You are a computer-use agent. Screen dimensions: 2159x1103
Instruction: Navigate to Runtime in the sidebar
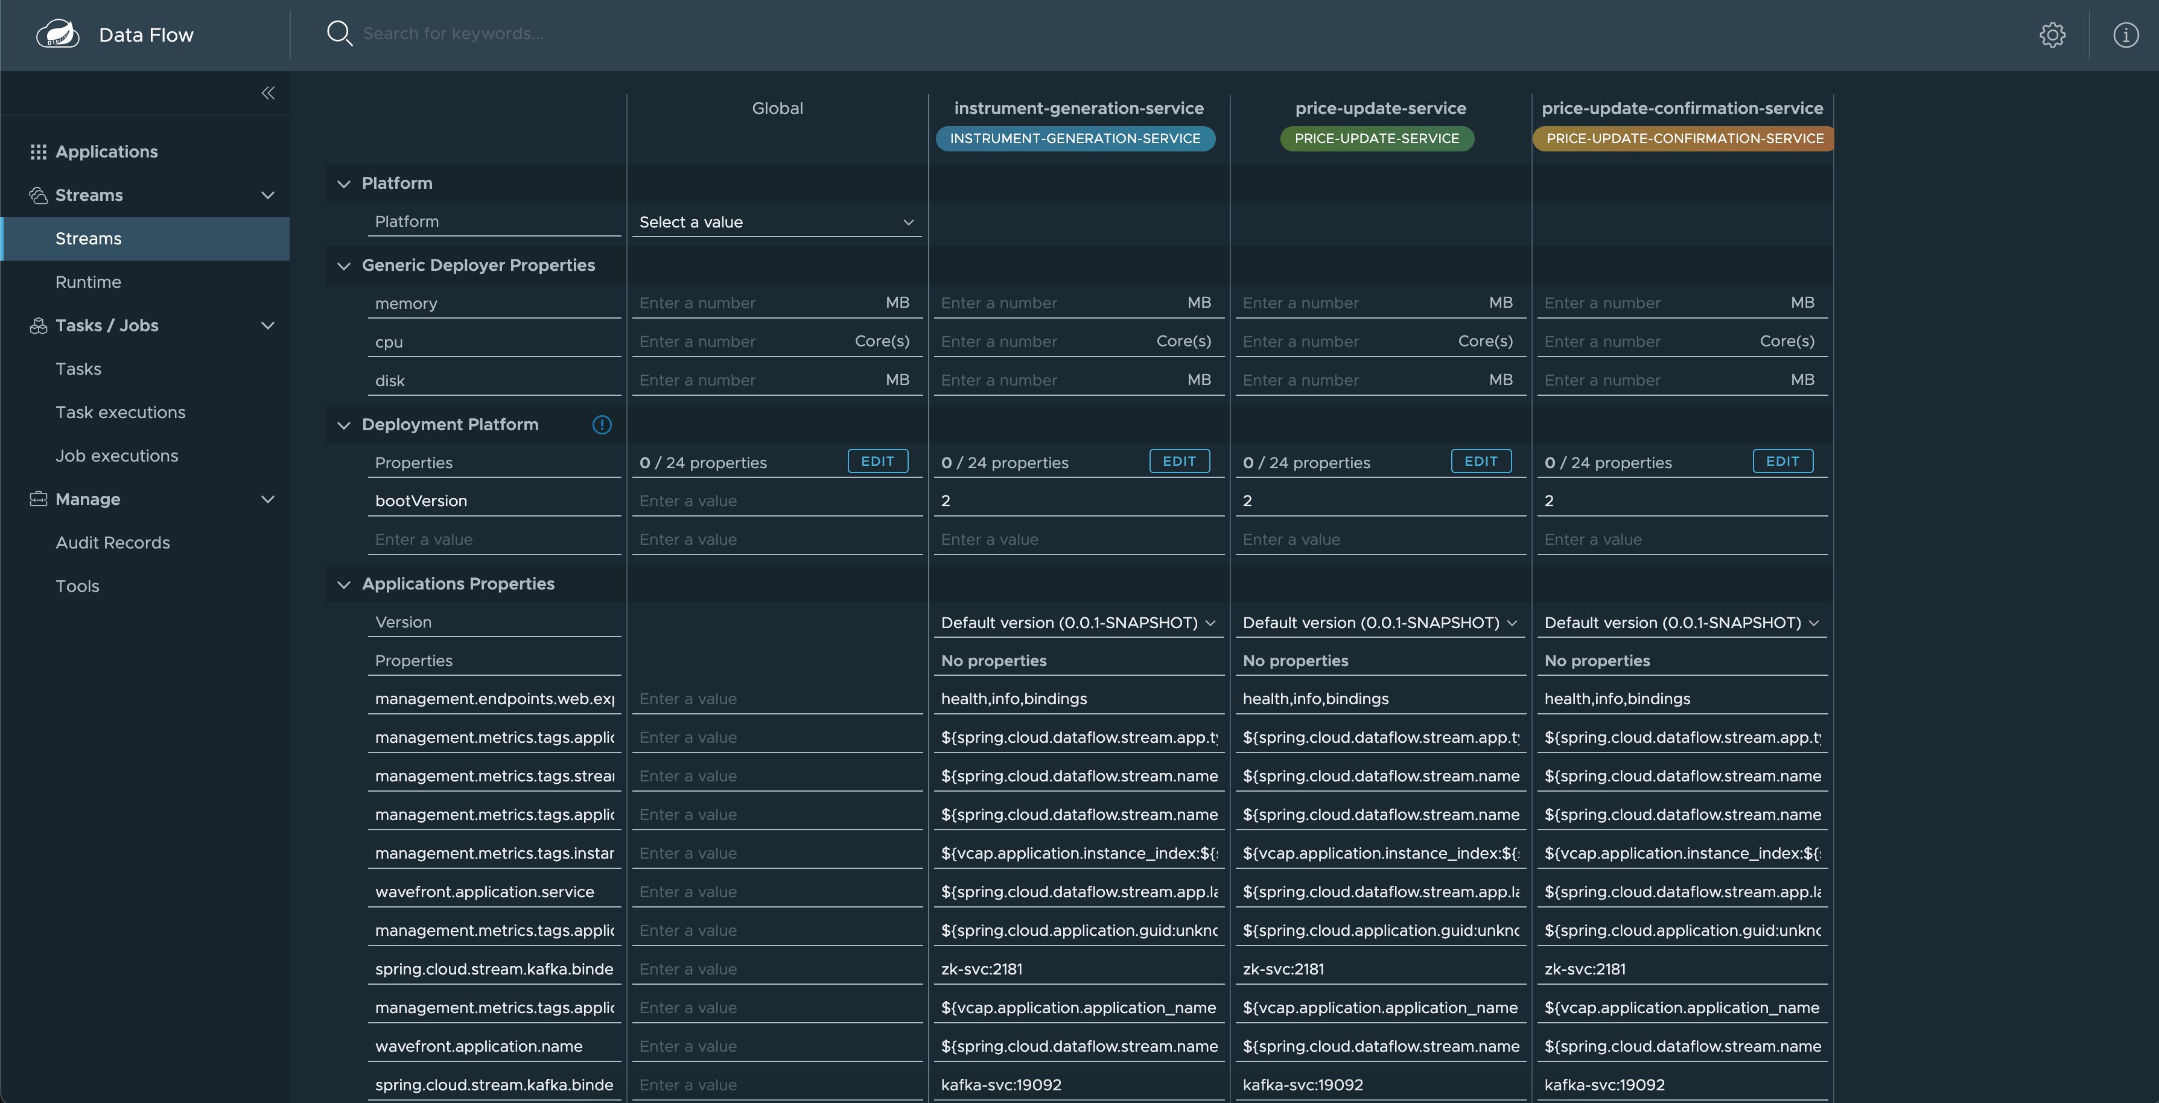tap(88, 282)
